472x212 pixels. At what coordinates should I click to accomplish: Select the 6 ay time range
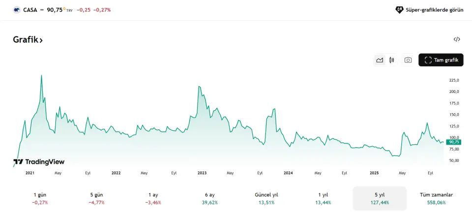(x=210, y=198)
